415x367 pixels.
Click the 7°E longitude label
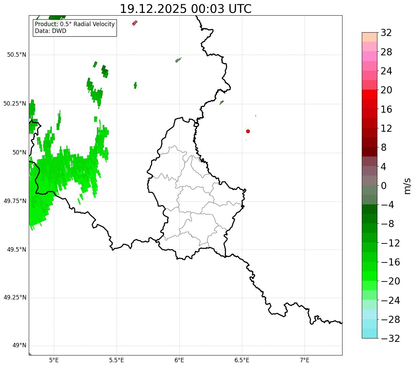pyautogui.click(x=305, y=360)
